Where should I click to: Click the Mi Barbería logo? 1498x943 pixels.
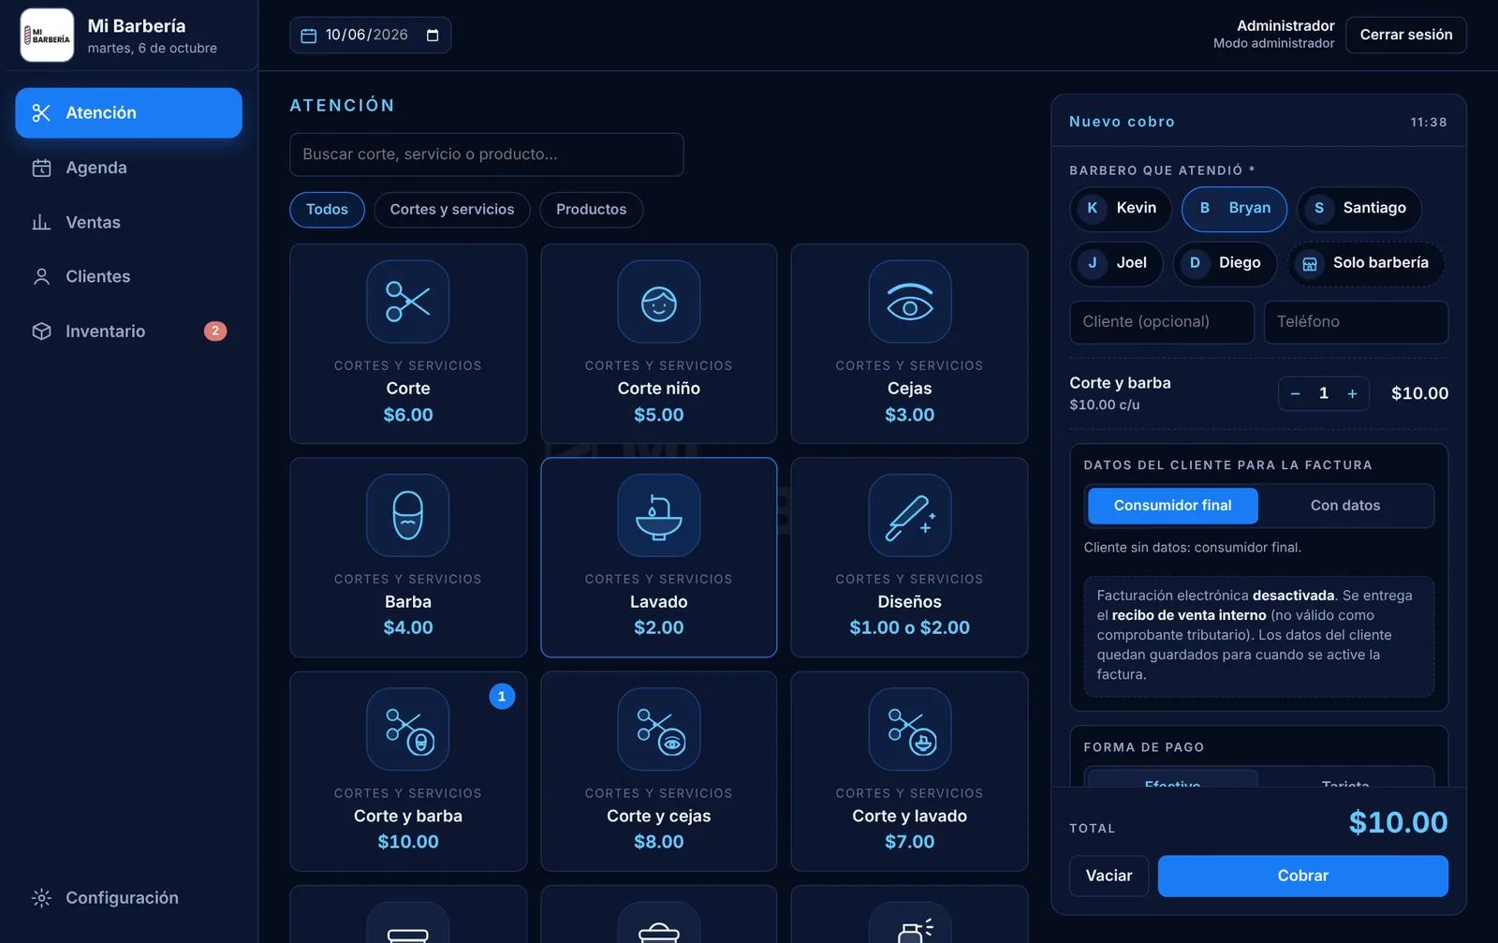pyautogui.click(x=47, y=36)
